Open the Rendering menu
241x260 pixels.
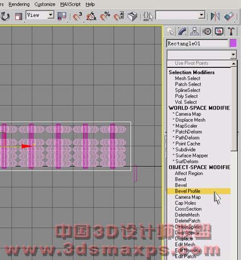point(19,4)
